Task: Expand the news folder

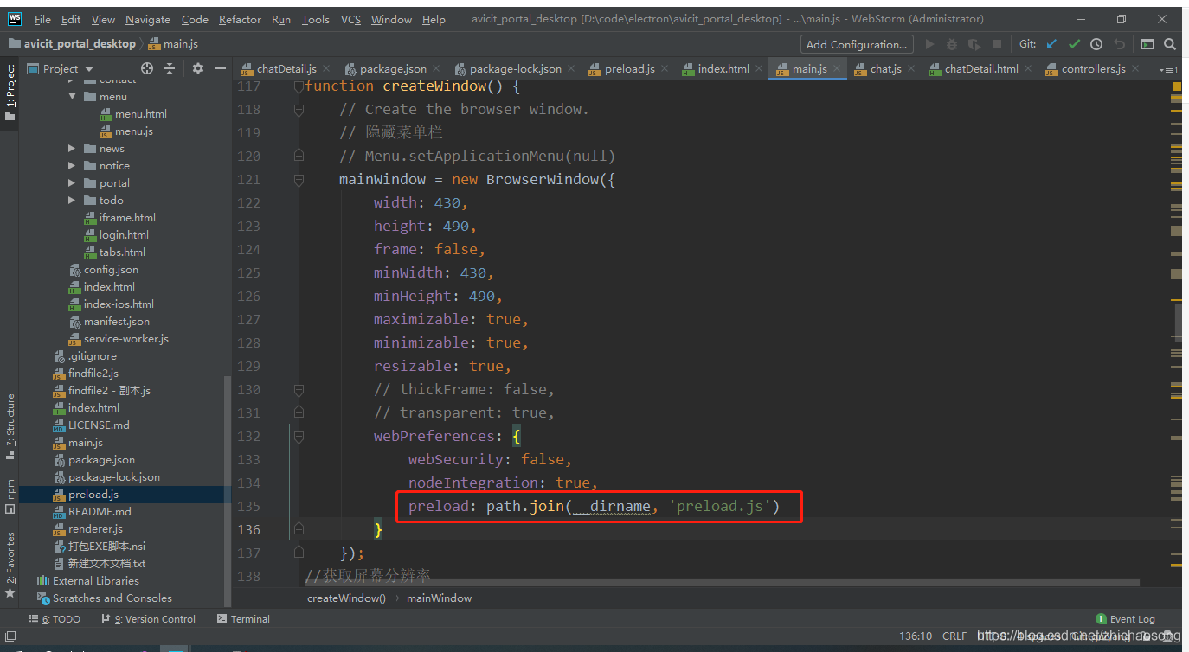Action: 73,148
